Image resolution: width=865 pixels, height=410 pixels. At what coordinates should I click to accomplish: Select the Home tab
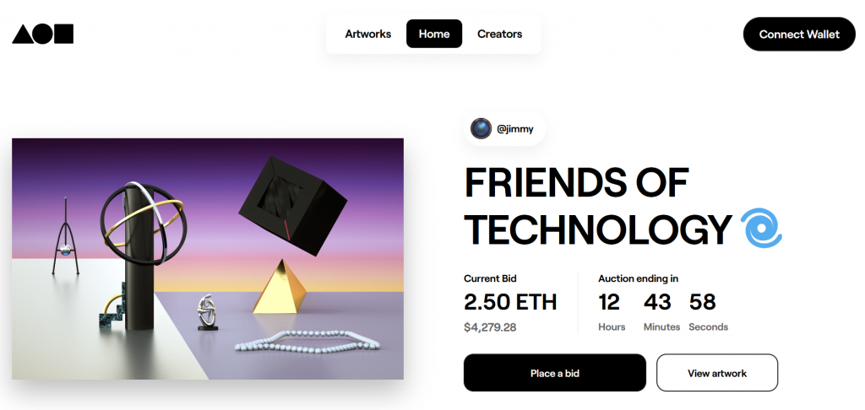(434, 34)
